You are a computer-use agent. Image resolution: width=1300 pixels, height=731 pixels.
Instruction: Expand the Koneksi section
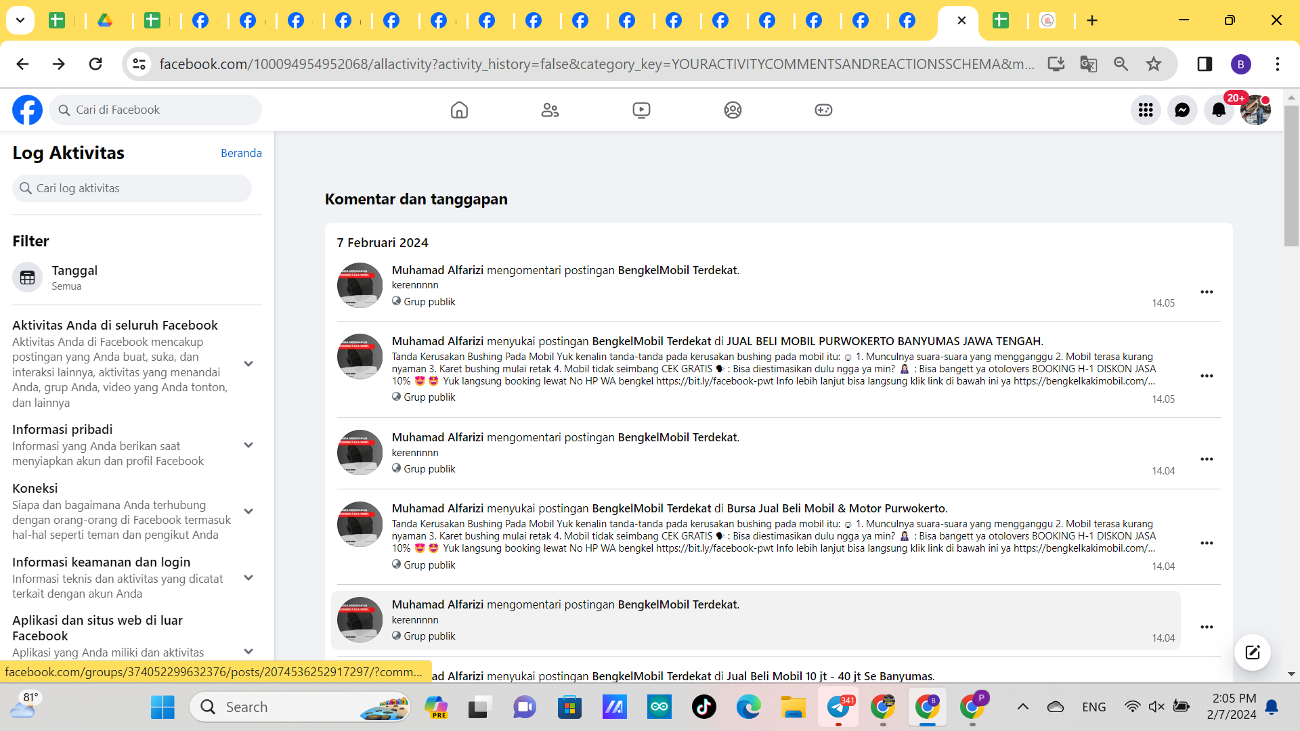point(248,511)
